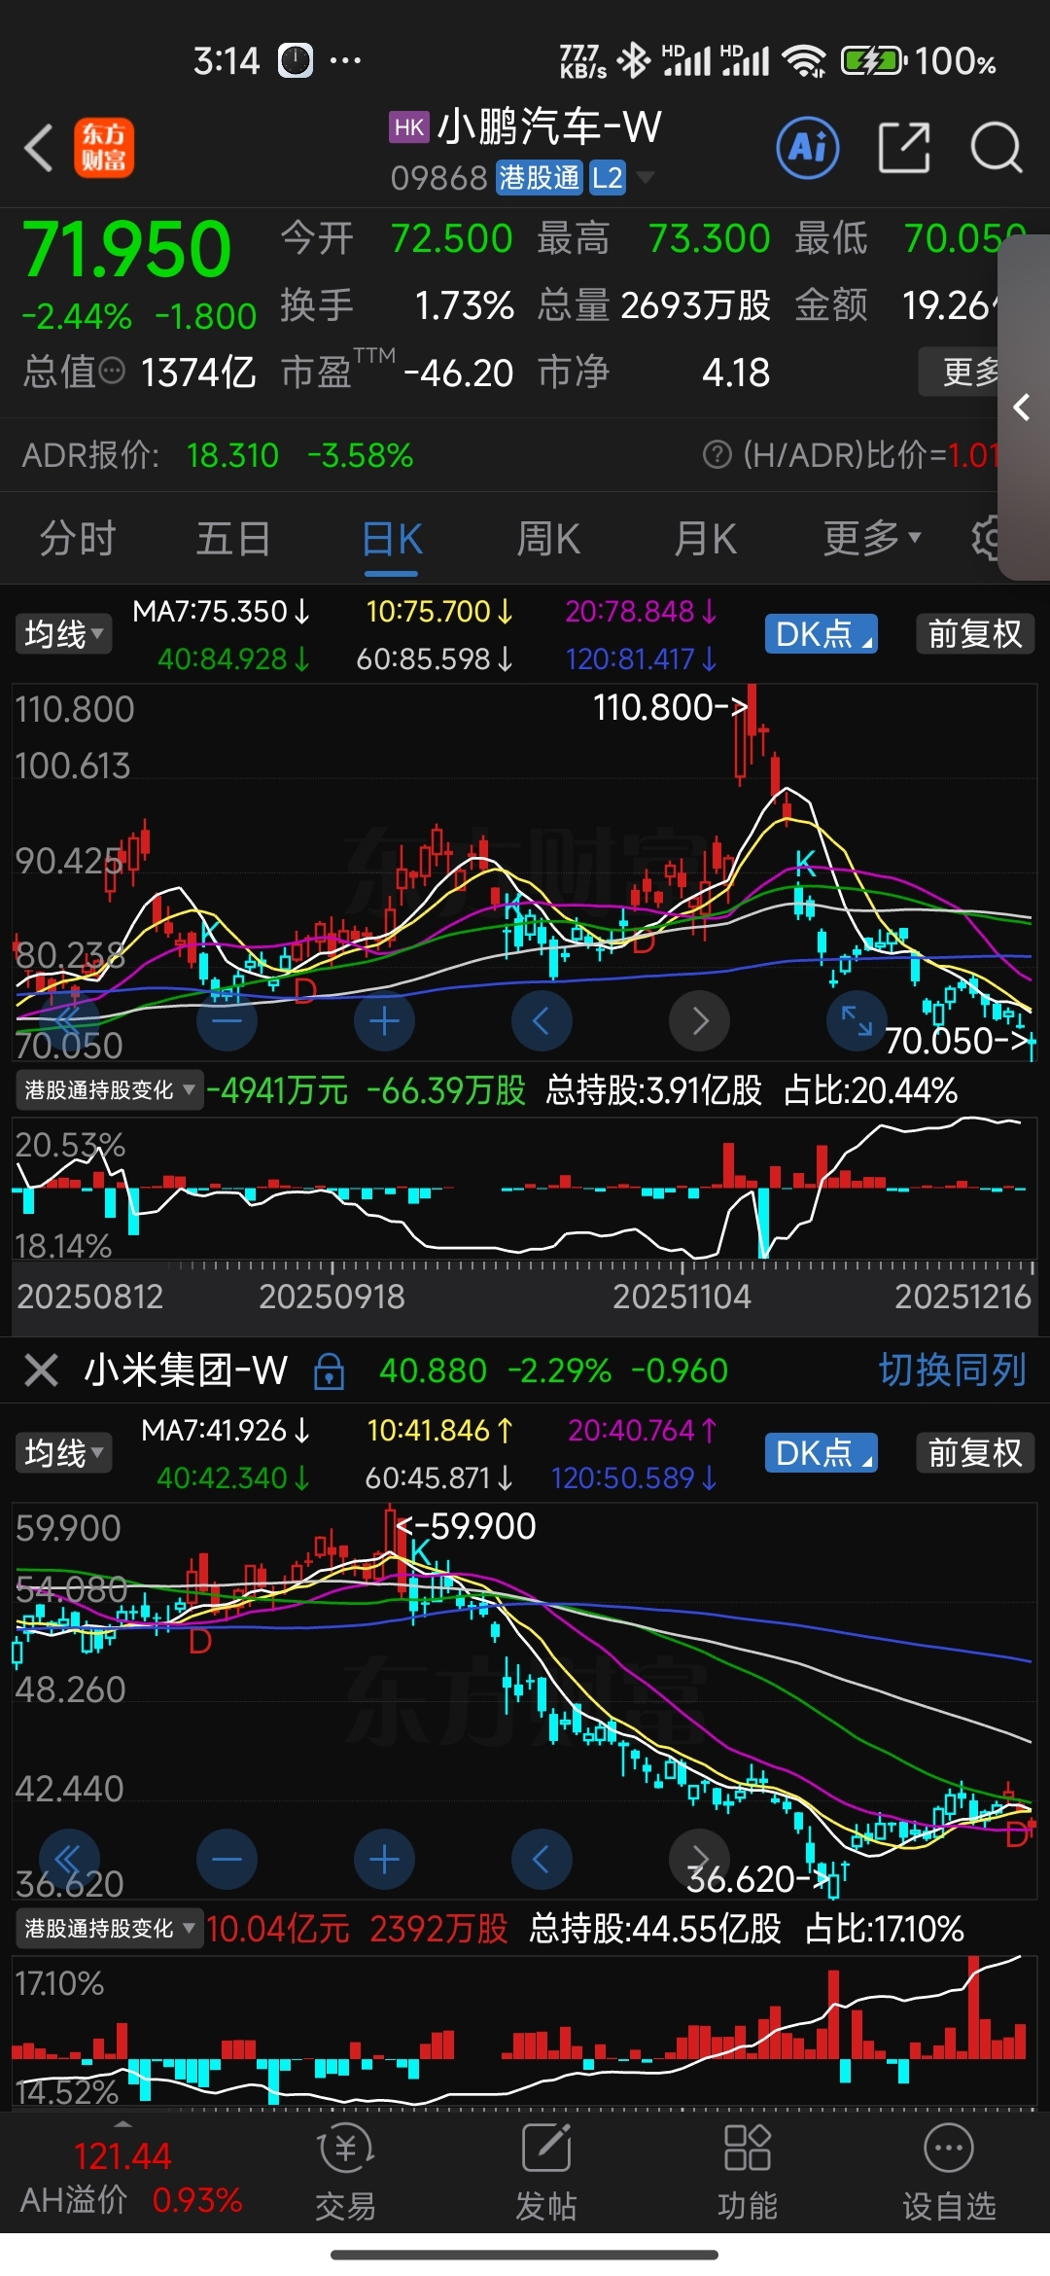Move the 小米集团 chart right
The width and height of the screenshot is (1050, 2276).
(x=699, y=1859)
